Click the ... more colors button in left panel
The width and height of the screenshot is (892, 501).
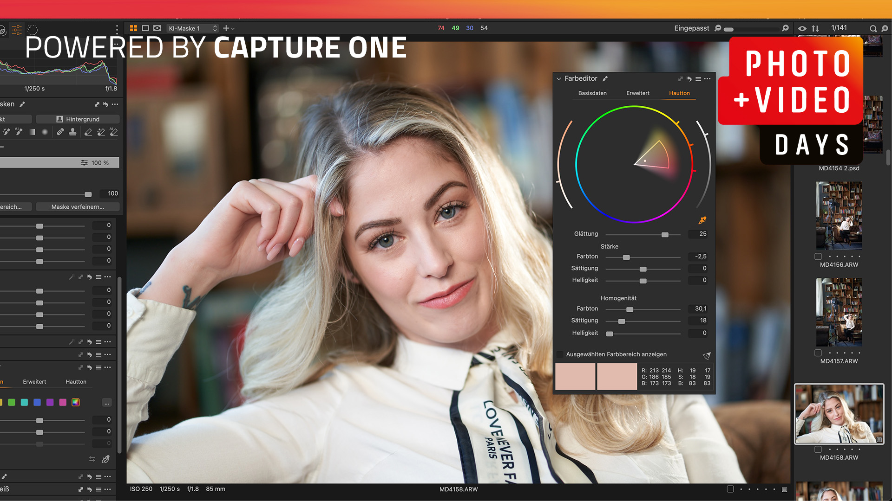pyautogui.click(x=107, y=403)
